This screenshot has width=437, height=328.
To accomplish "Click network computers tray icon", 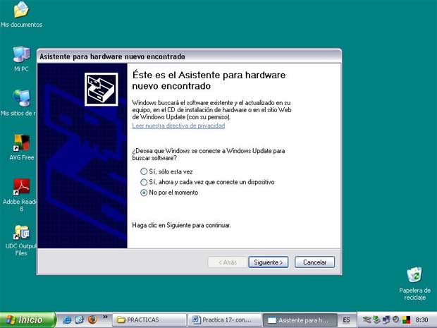I will 386,320.
